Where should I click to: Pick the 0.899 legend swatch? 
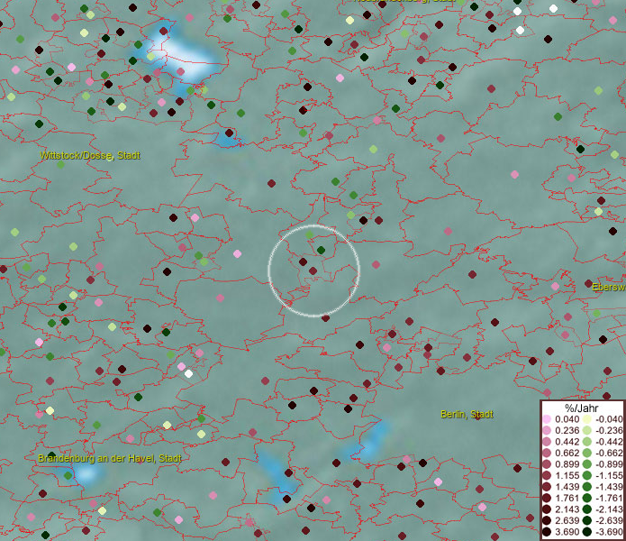(x=547, y=464)
